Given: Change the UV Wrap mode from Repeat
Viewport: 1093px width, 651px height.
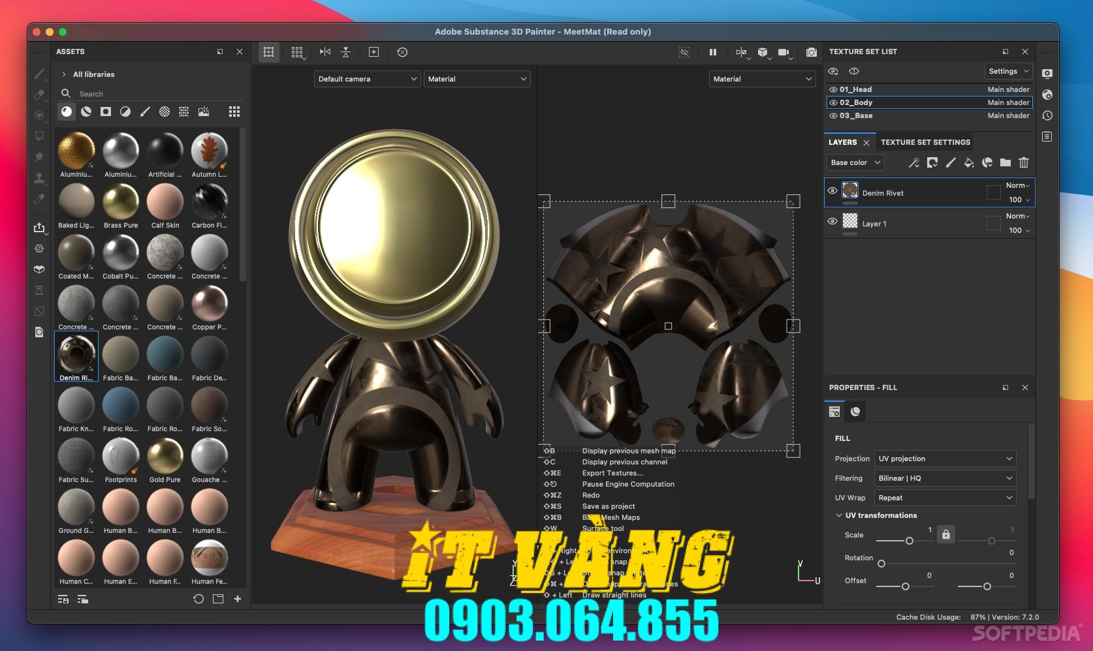Looking at the screenshot, I should point(945,498).
